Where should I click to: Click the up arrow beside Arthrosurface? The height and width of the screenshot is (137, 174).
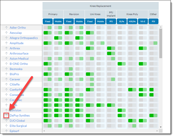tap(6, 53)
